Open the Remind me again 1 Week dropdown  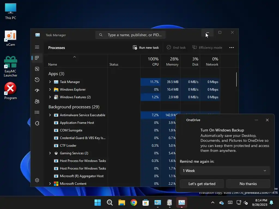(x=225, y=171)
